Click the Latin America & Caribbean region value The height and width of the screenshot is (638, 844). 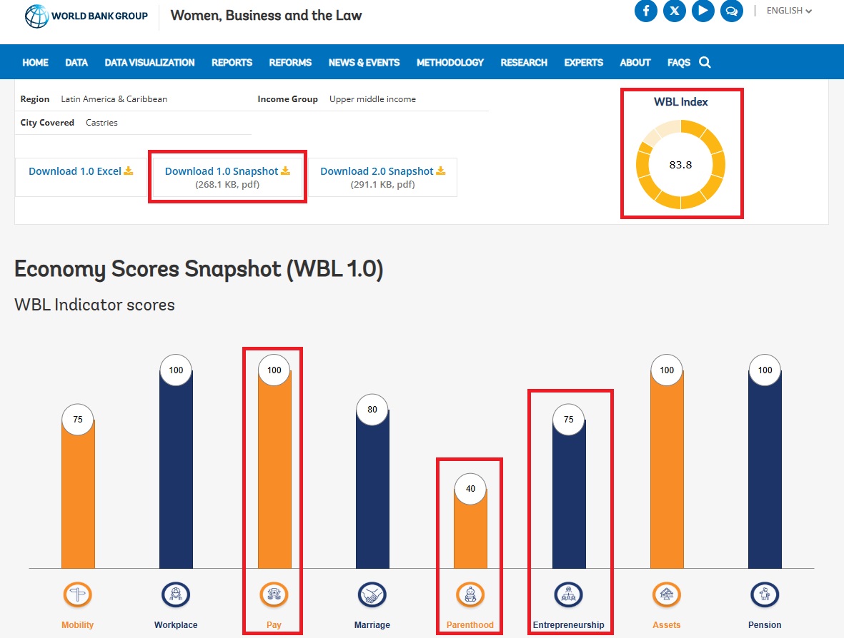click(x=114, y=99)
